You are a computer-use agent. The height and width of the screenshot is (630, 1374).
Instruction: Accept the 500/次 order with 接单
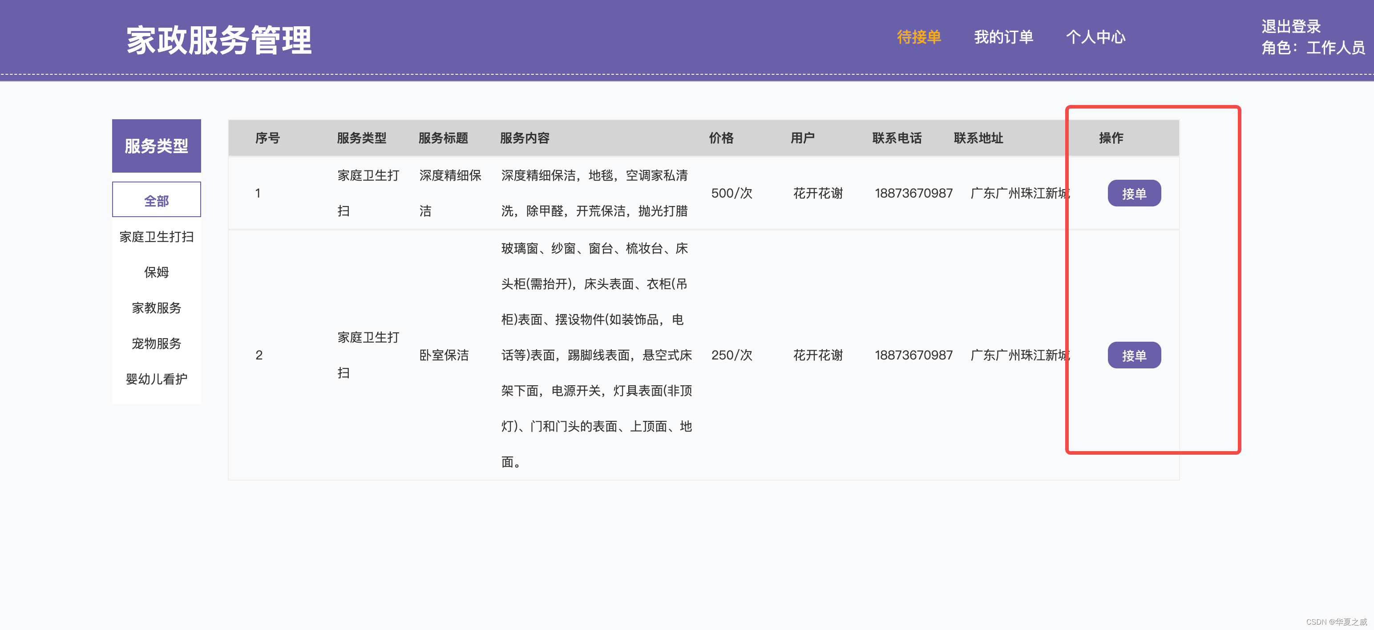[x=1134, y=193]
